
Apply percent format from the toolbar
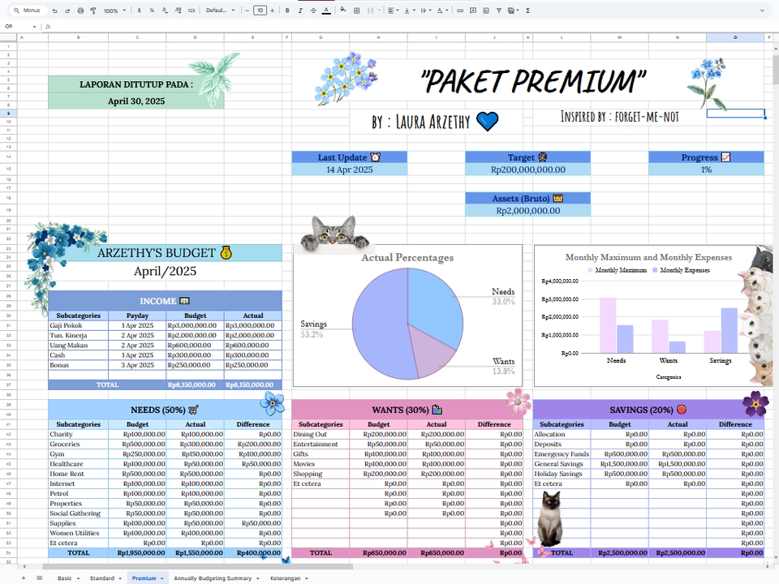(151, 10)
